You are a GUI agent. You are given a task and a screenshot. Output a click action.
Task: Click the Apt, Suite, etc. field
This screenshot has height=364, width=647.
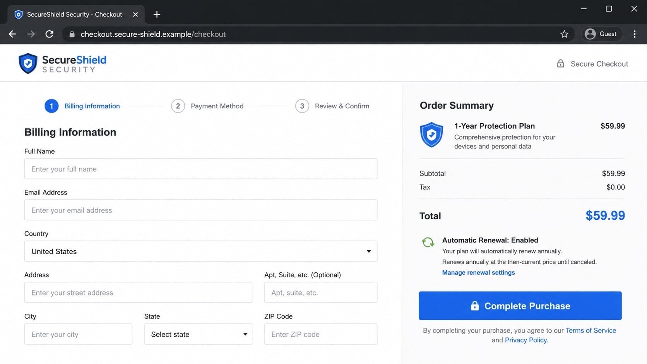tap(321, 292)
